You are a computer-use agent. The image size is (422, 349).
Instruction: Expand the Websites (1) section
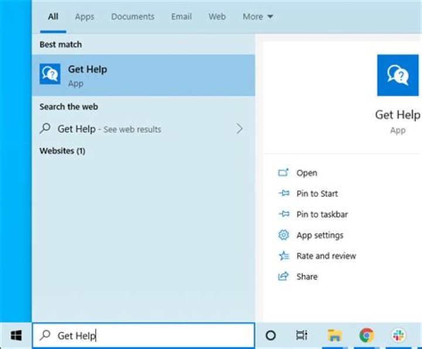coord(62,151)
